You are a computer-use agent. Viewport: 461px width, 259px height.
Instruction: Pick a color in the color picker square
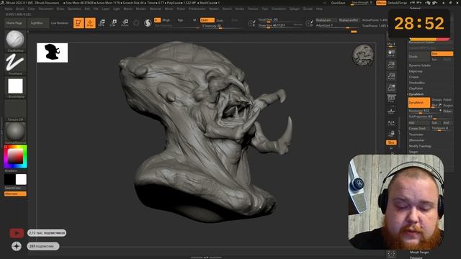coord(15,156)
